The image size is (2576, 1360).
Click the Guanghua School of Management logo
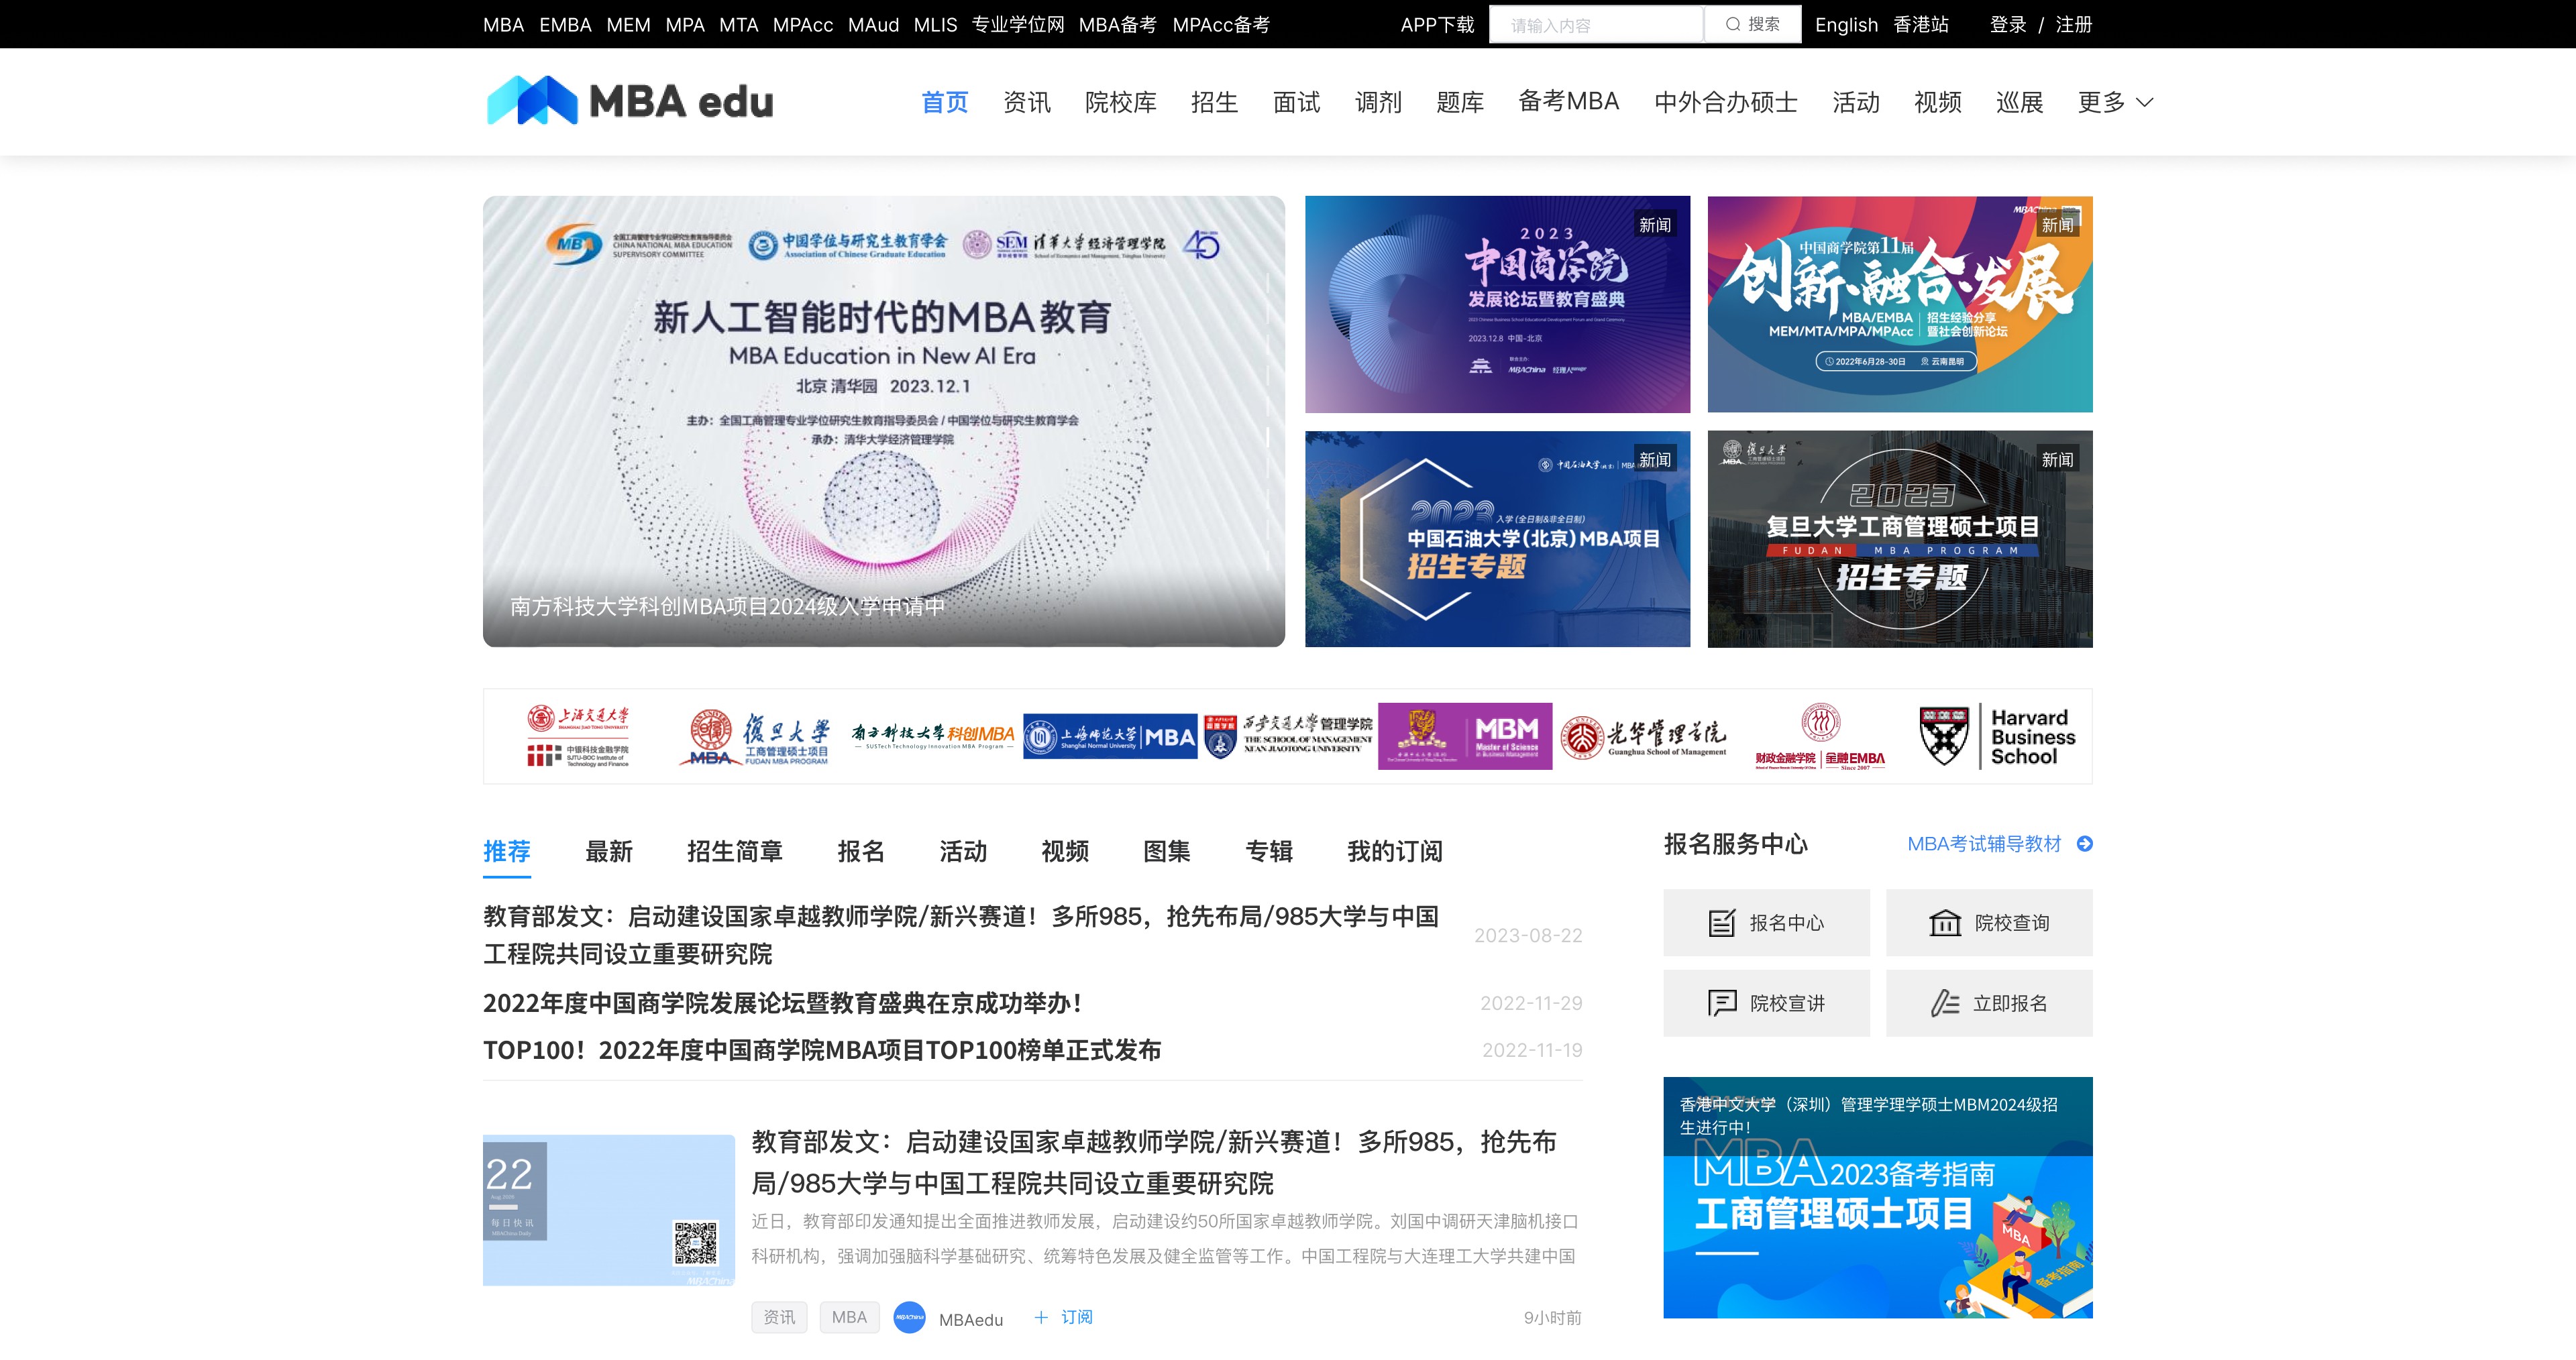click(1643, 736)
